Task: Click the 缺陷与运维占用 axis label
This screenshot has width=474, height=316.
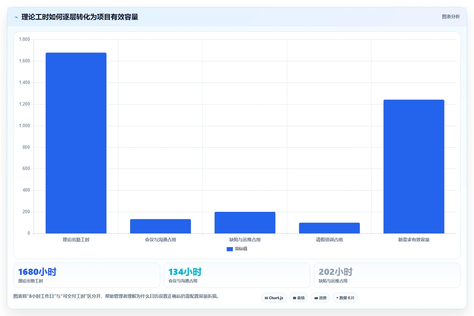Action: (245, 240)
